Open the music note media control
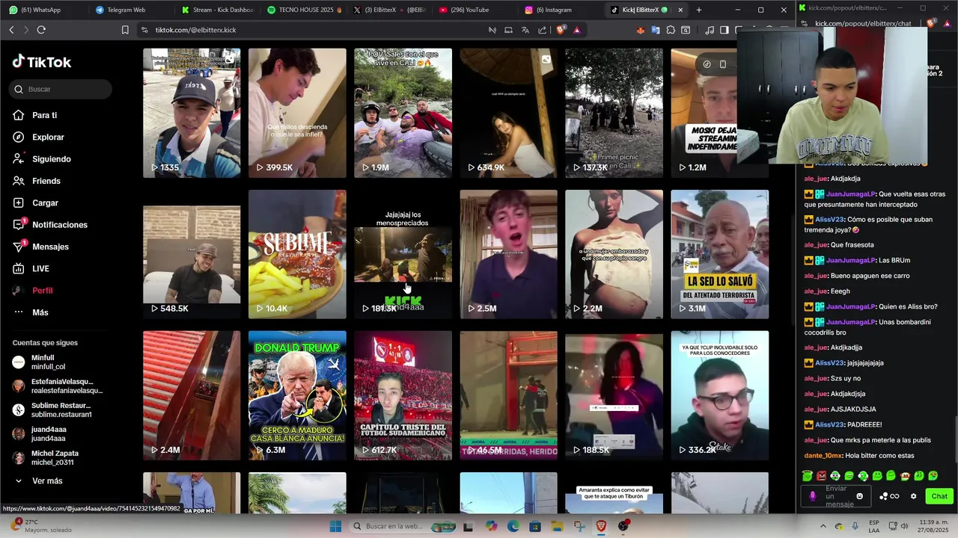Screen dimensions: 958x538 point(710,30)
